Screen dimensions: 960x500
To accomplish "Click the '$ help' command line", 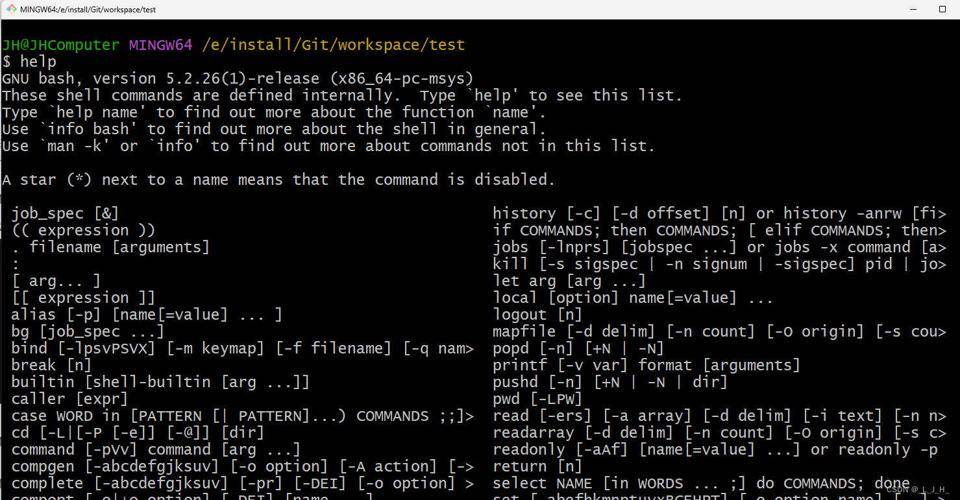I will (29, 62).
